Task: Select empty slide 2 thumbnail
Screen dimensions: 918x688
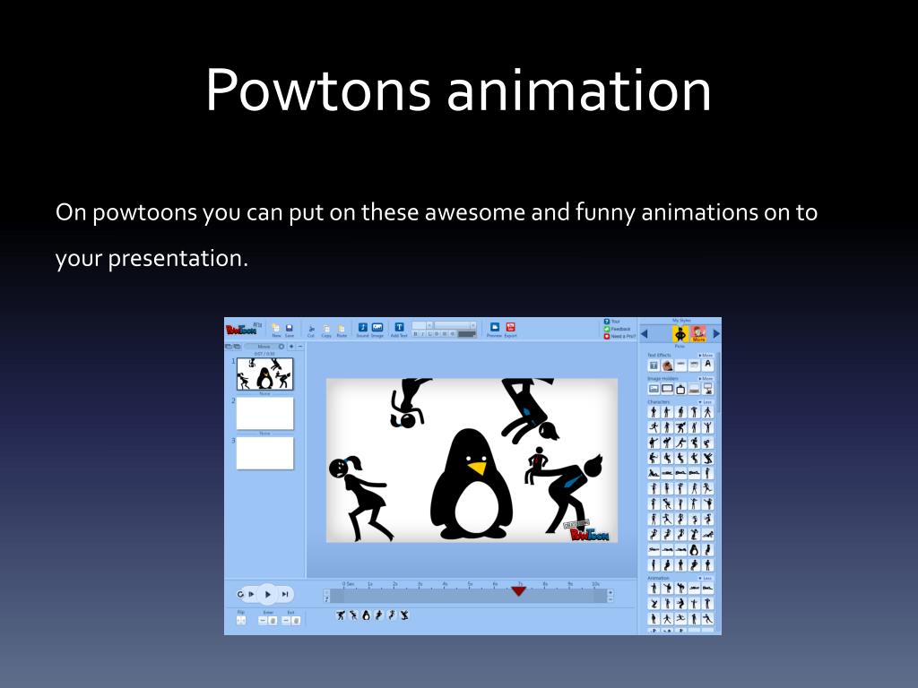Action: (x=264, y=414)
